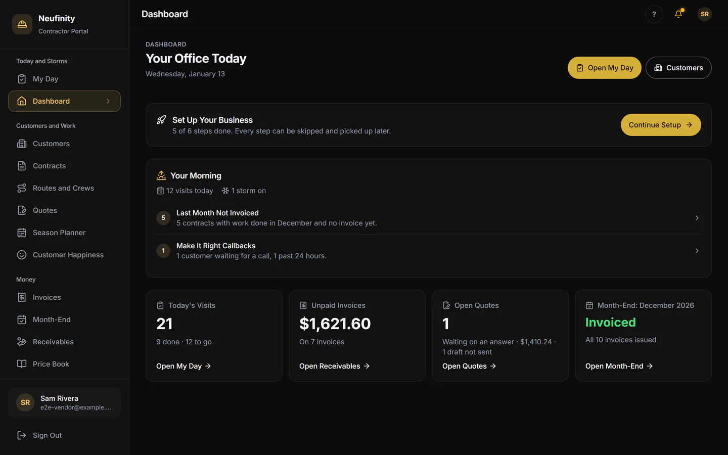The height and width of the screenshot is (455, 728).
Task: Expand Last Month Not Invoiced row chevron
Action: pyautogui.click(x=697, y=218)
